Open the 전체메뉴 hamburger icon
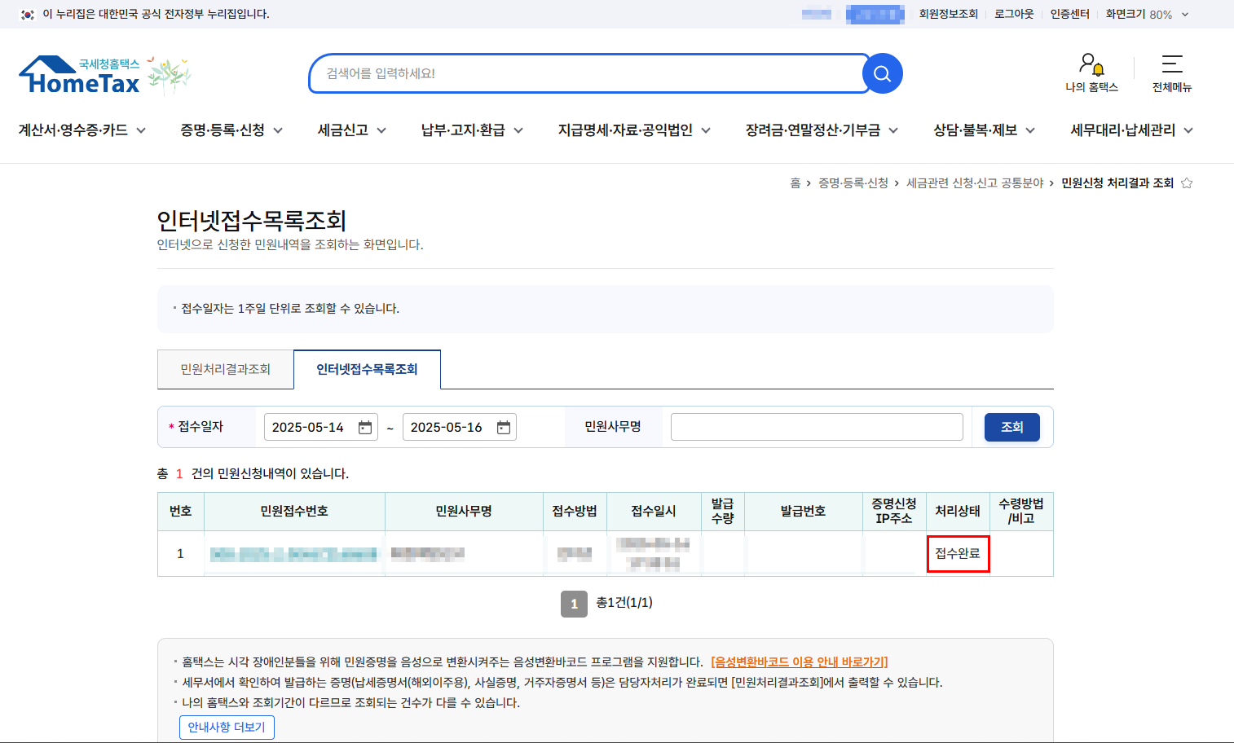The height and width of the screenshot is (743, 1234). tap(1172, 73)
